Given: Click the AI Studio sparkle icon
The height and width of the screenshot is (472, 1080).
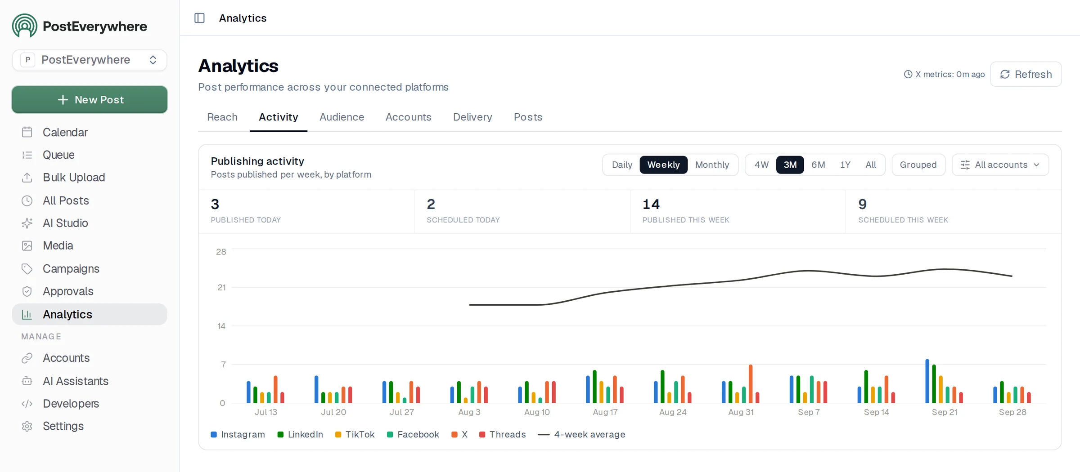Looking at the screenshot, I should [x=27, y=223].
